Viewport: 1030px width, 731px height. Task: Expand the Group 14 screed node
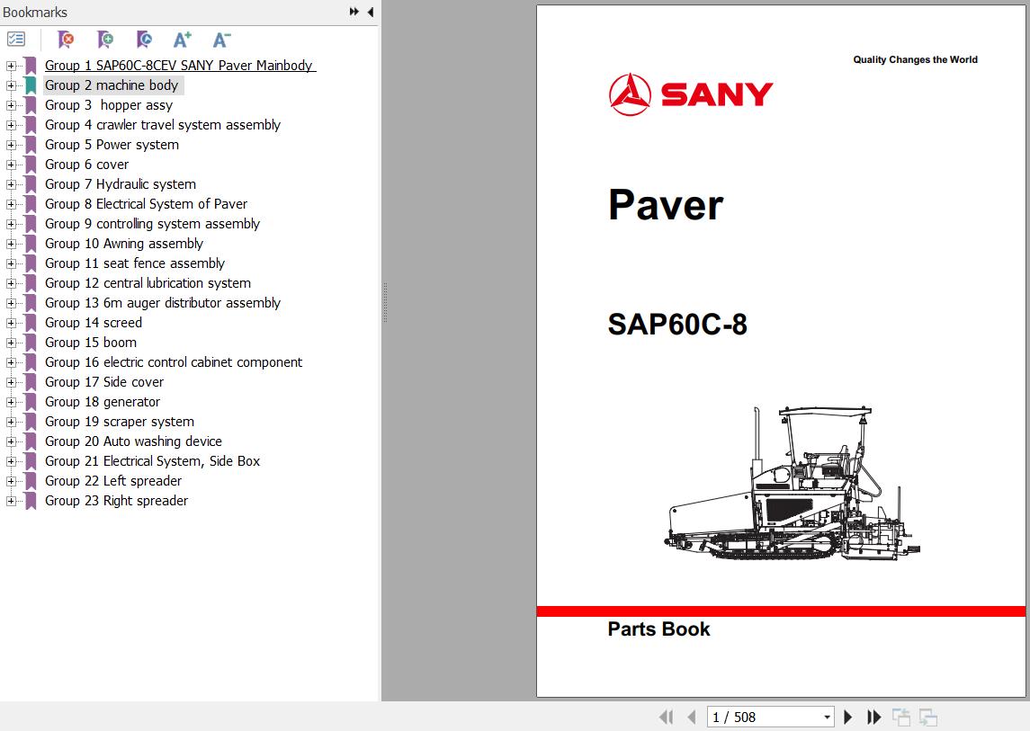(11, 323)
